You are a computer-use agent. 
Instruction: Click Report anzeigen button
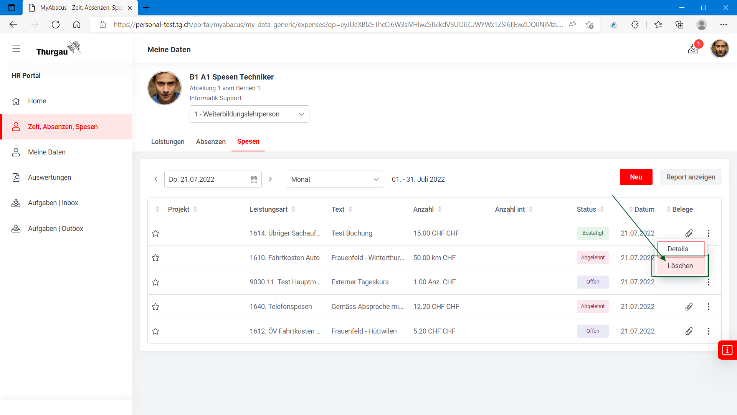pos(691,177)
